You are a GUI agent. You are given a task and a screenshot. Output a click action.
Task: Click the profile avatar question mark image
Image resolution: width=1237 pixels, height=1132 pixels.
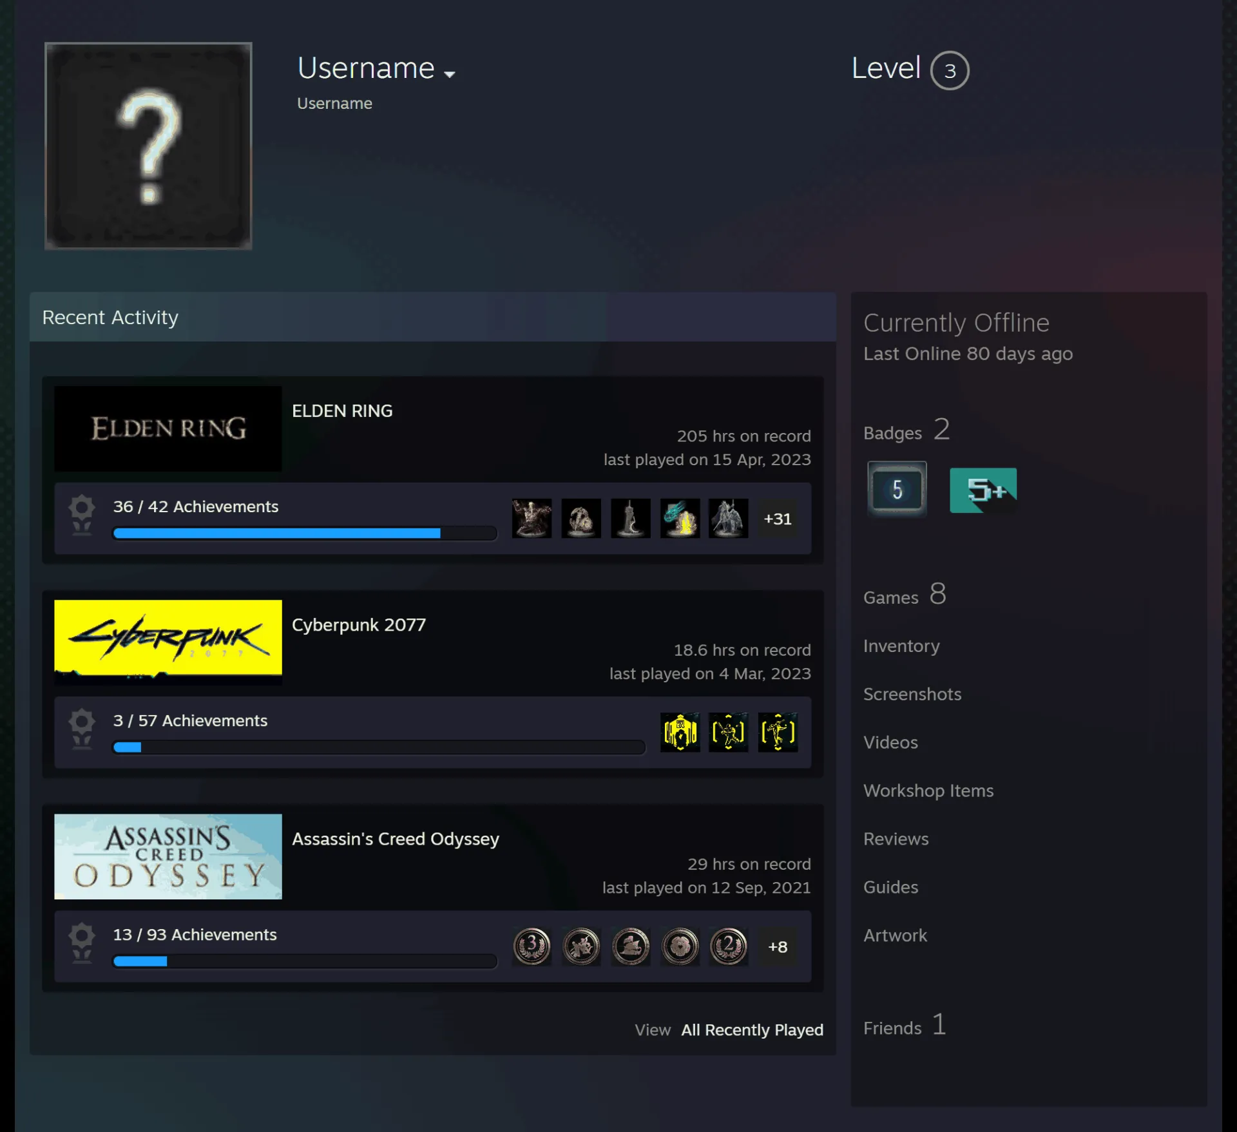[148, 146]
